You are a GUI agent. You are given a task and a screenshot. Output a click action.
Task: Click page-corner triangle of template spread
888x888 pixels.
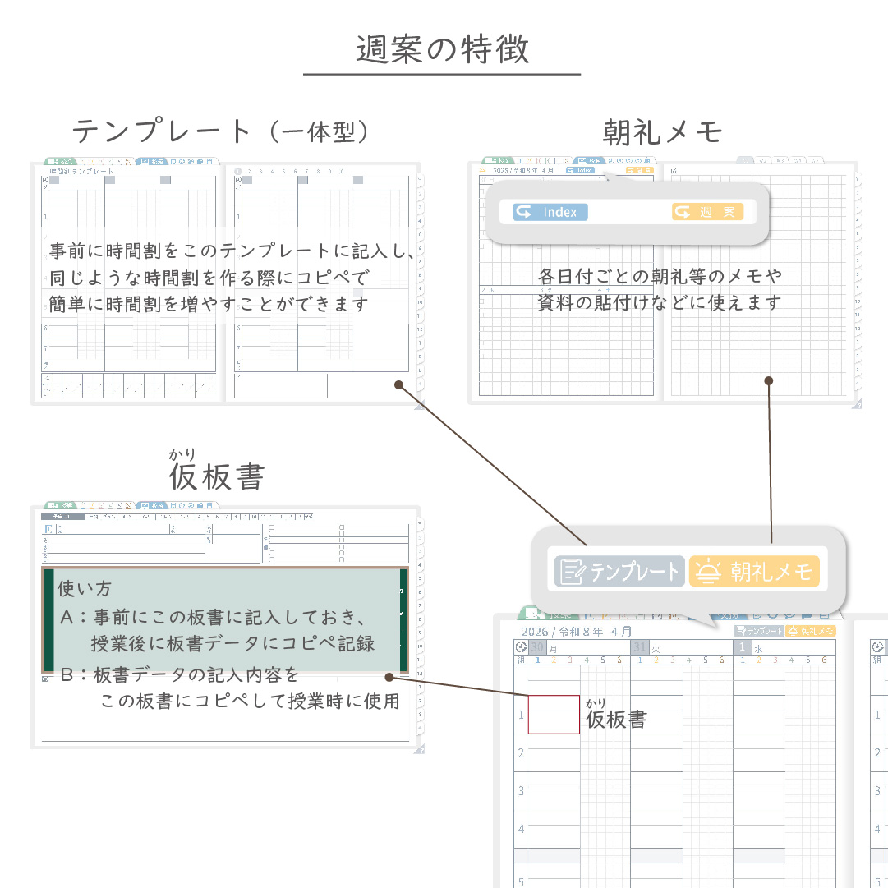[420, 404]
